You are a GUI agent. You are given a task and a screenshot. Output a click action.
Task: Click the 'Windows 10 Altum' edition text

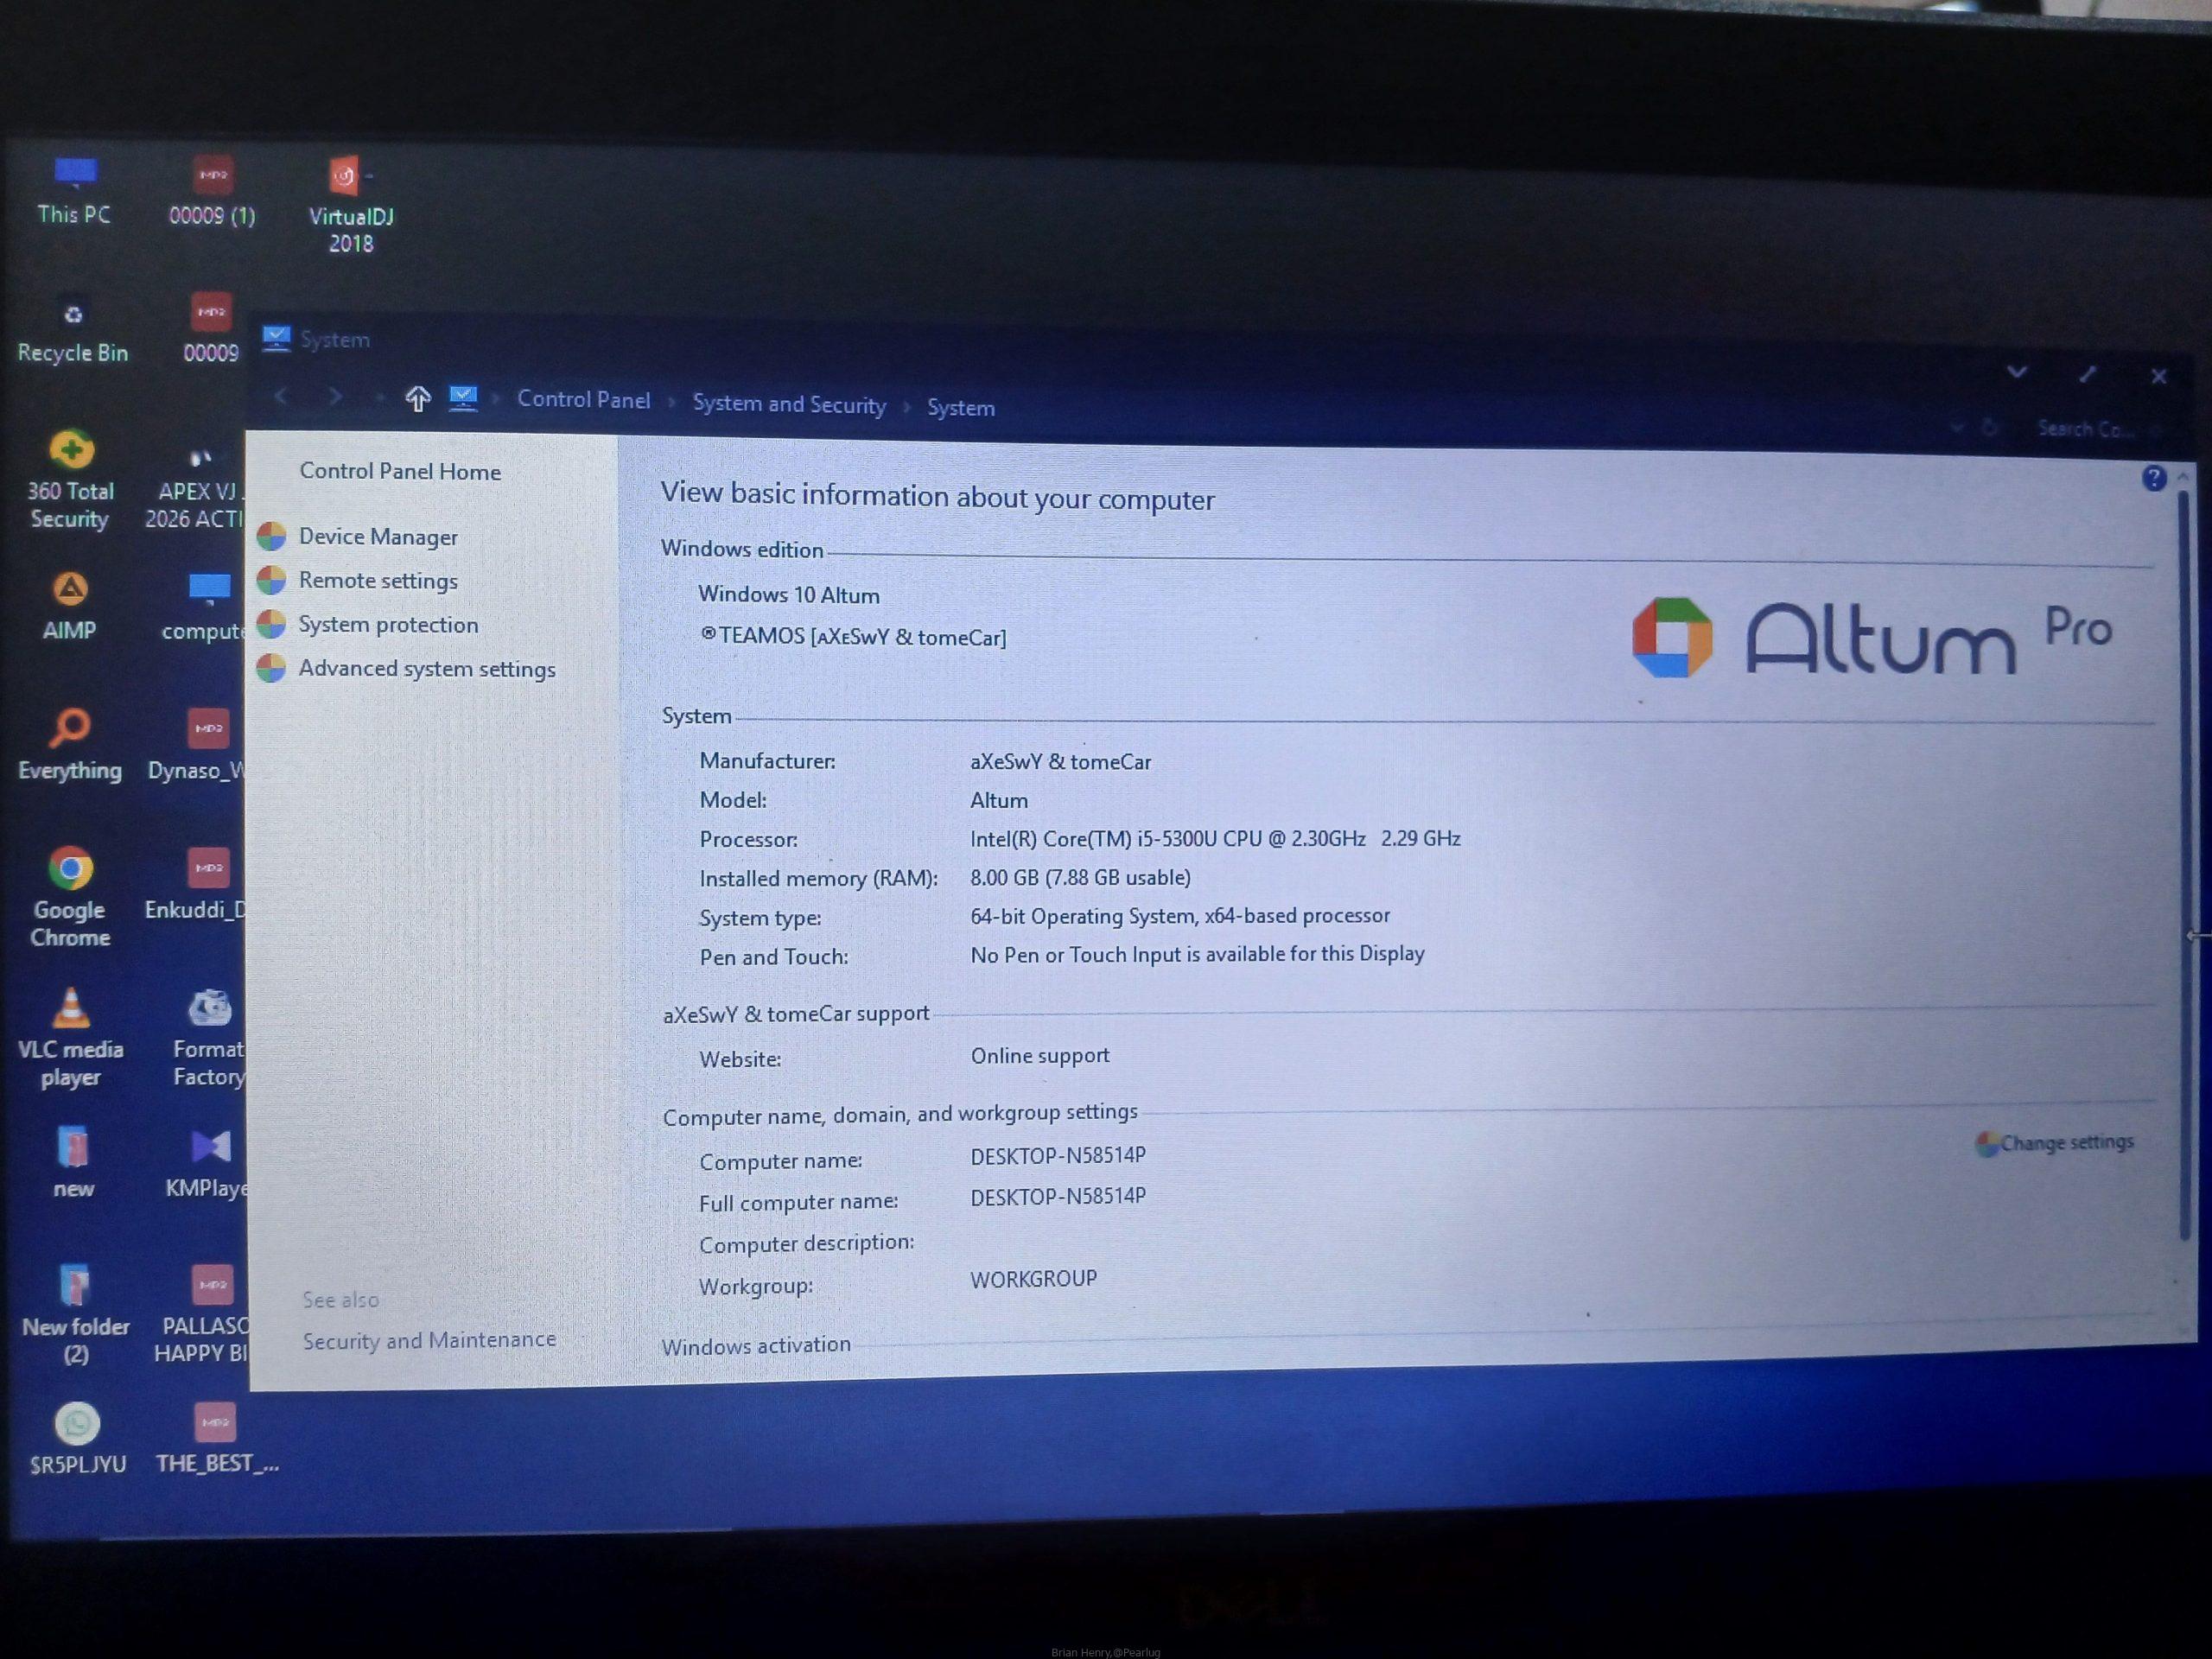789,595
